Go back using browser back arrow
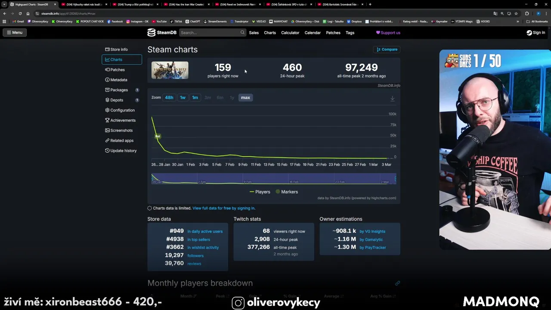Viewport: 551px width, 310px height. pos(5,13)
